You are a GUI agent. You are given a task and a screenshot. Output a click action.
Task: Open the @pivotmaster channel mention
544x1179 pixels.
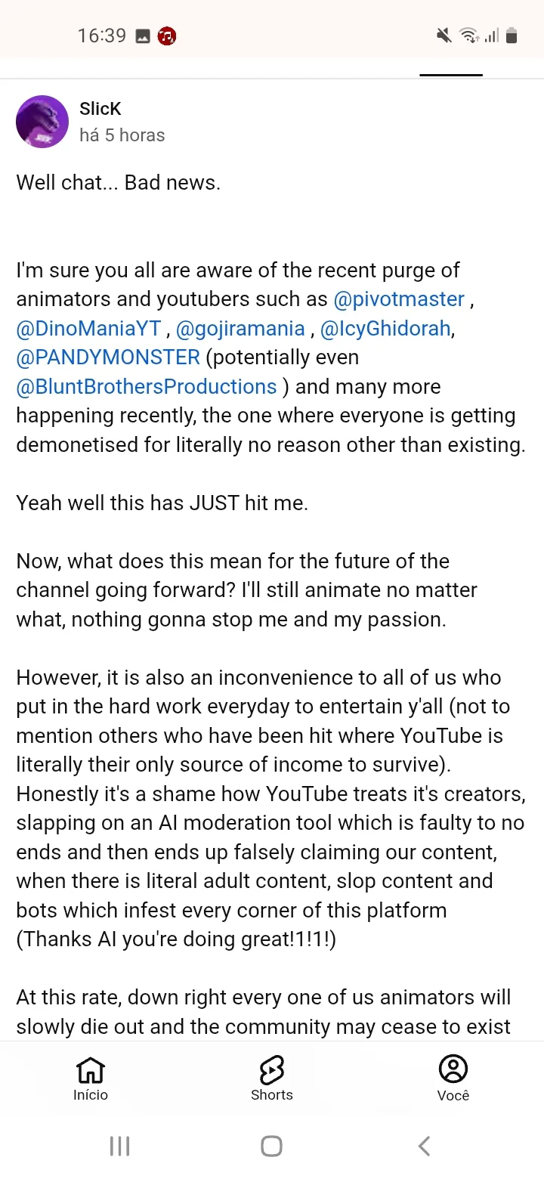point(399,299)
